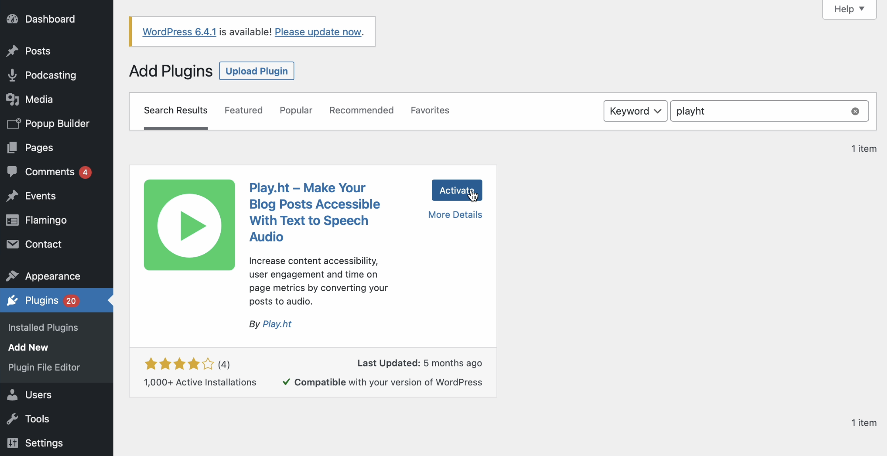The height and width of the screenshot is (456, 887).
Task: Open the Media menu label
Action: 39,99
